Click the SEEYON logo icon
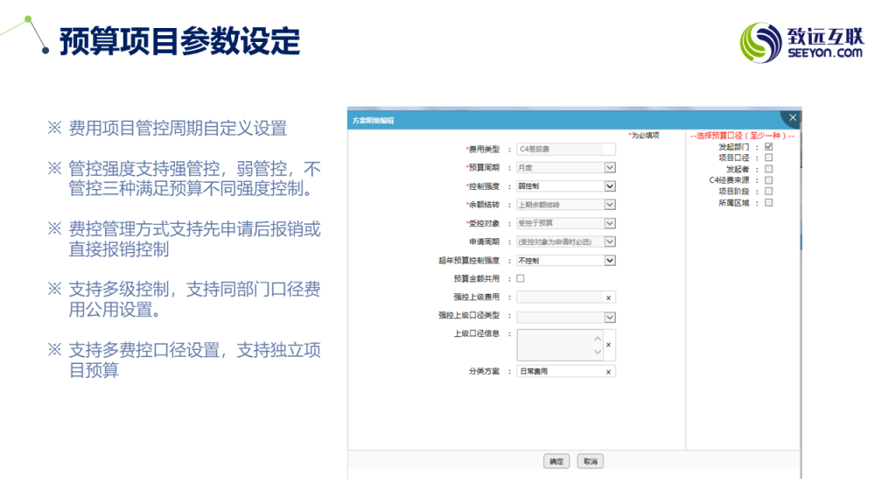Image resolution: width=896 pixels, height=504 pixels. pyautogui.click(x=760, y=42)
